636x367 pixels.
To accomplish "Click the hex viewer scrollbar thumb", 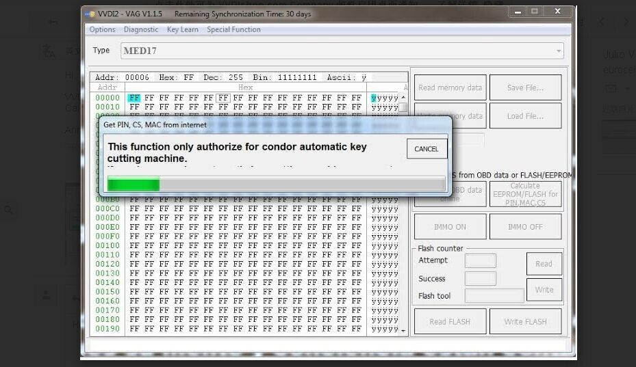I will (x=403, y=107).
